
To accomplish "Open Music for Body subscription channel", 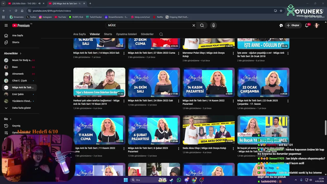I will click(19, 60).
